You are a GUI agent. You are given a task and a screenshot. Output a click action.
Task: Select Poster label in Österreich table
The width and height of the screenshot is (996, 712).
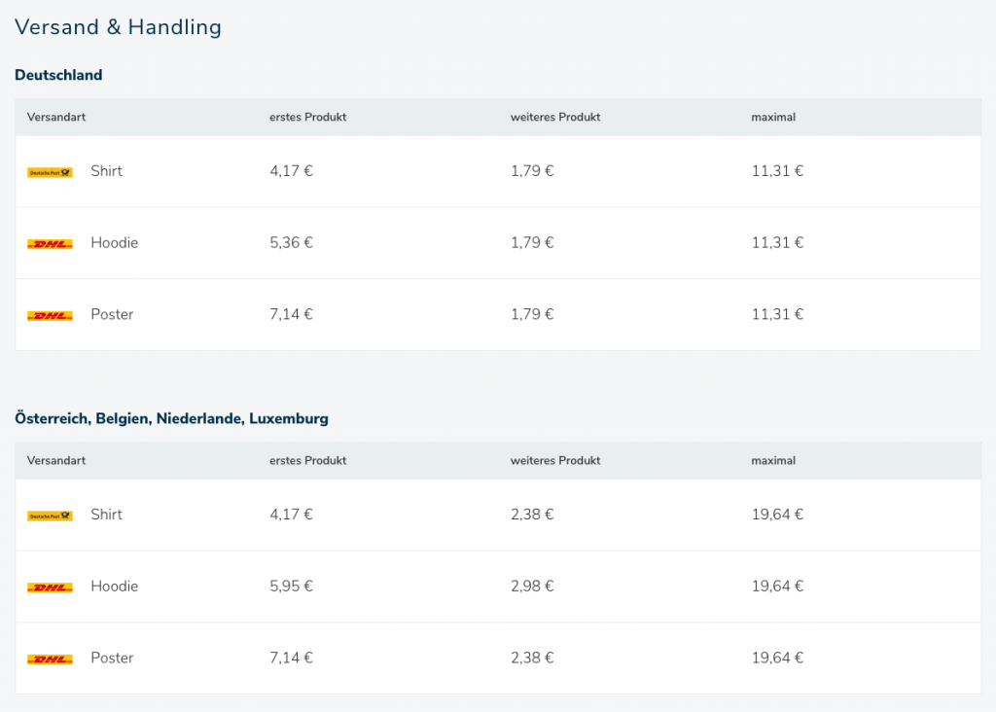coord(112,658)
